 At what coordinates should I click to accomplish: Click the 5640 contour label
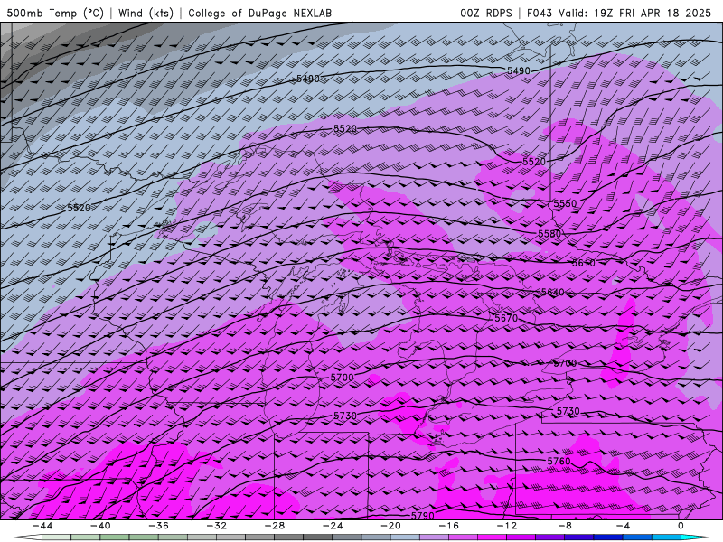552,292
